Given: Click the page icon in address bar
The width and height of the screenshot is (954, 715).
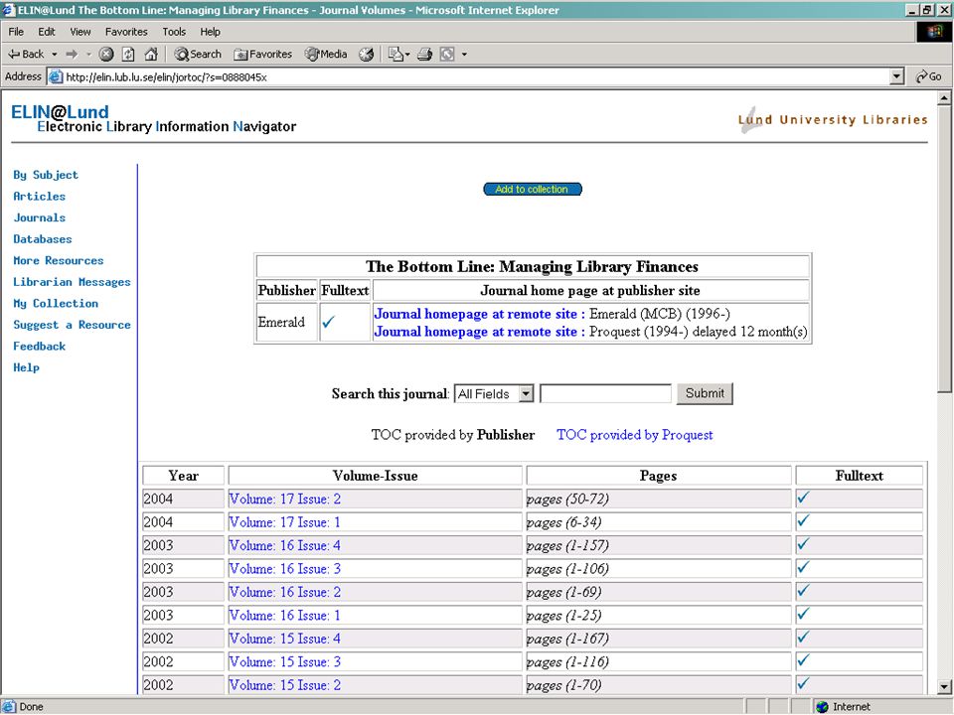Looking at the screenshot, I should tap(56, 76).
